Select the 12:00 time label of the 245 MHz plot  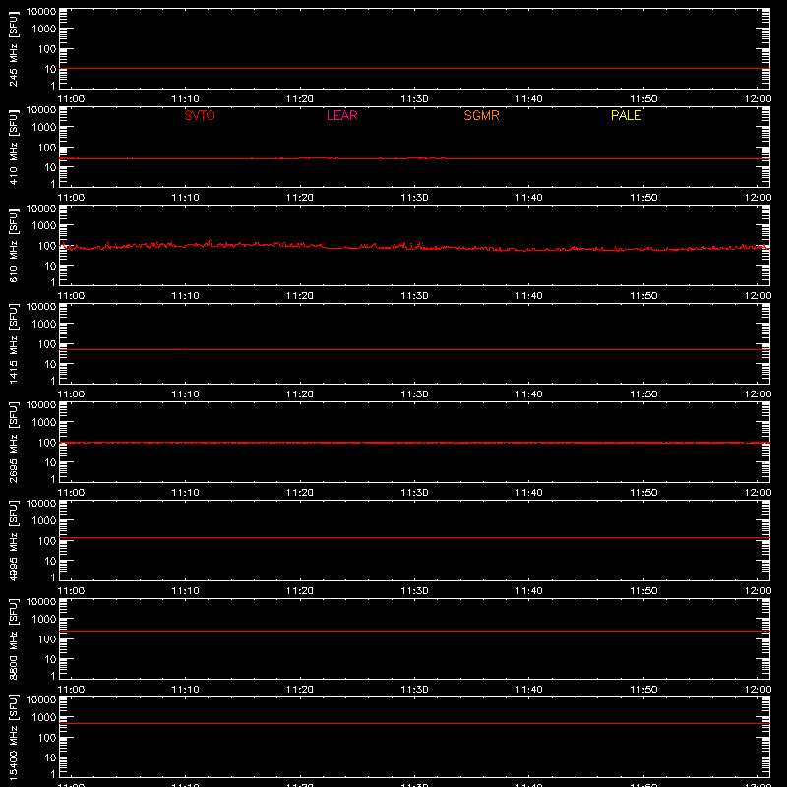pos(757,99)
